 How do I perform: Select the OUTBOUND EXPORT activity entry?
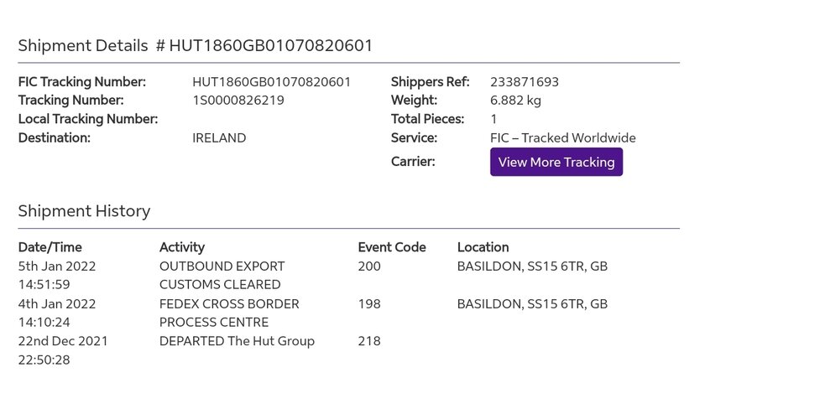222,275
